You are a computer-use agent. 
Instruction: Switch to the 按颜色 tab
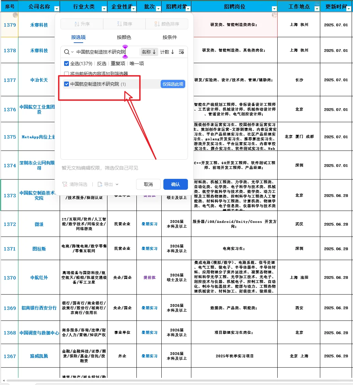click(124, 37)
